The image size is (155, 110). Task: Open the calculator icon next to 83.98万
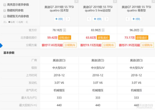coord(103,30)
